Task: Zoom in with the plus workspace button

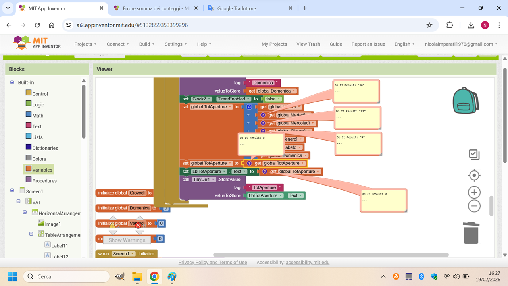Action: click(474, 193)
